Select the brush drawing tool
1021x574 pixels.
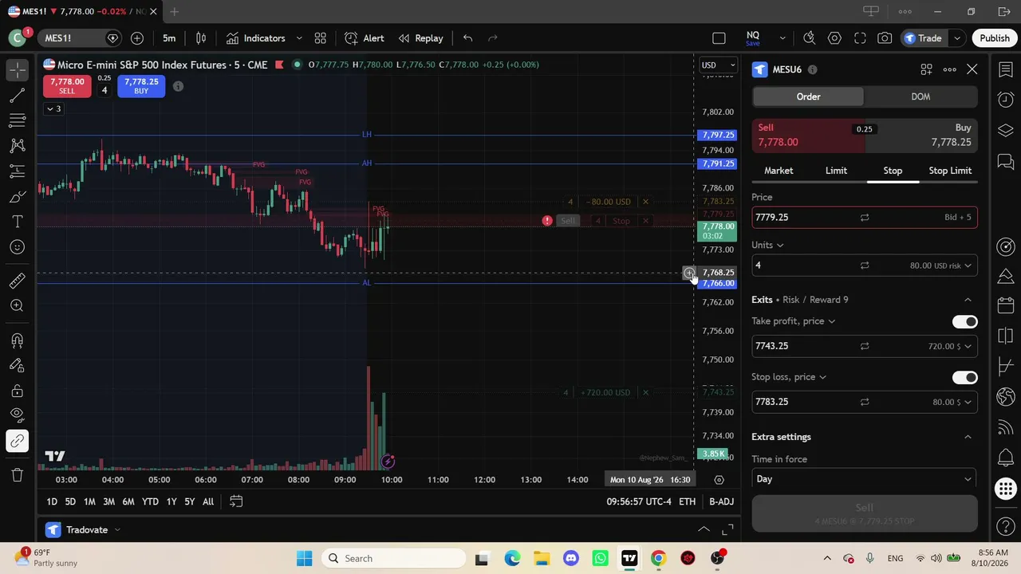click(x=17, y=196)
